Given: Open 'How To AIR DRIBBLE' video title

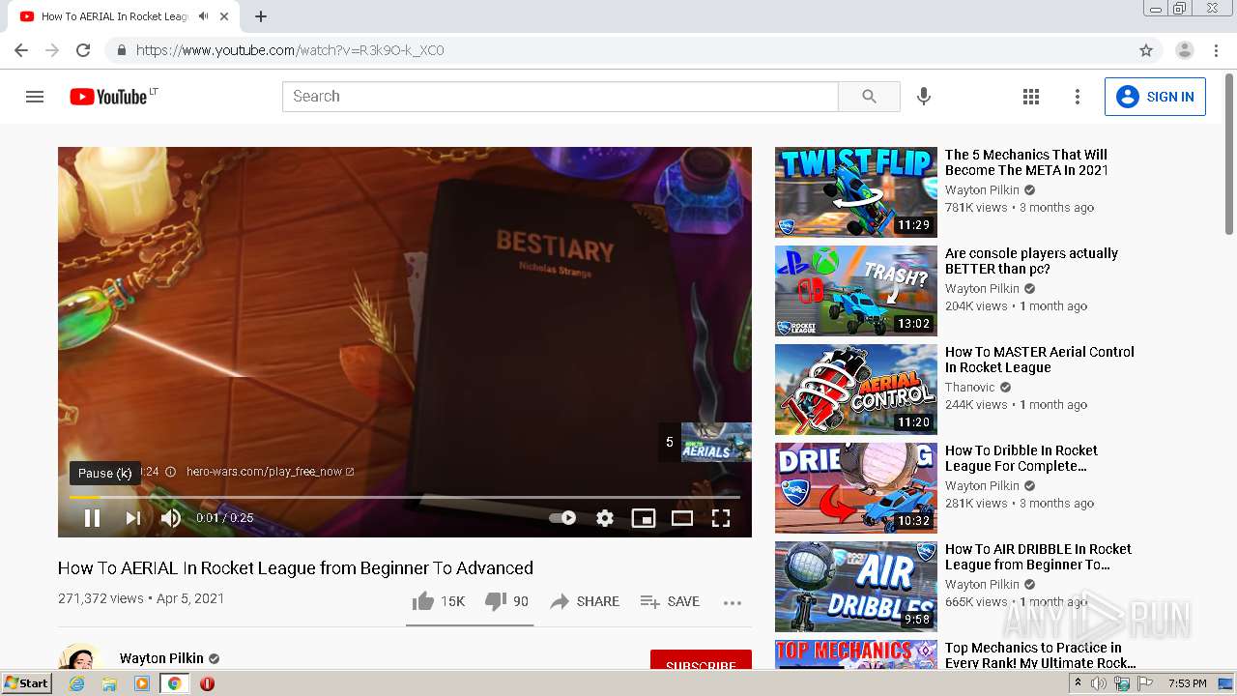Looking at the screenshot, I should pyautogui.click(x=1038, y=557).
